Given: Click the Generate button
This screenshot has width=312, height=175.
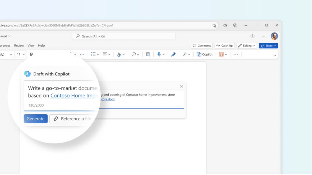Looking at the screenshot, I should click(35, 119).
